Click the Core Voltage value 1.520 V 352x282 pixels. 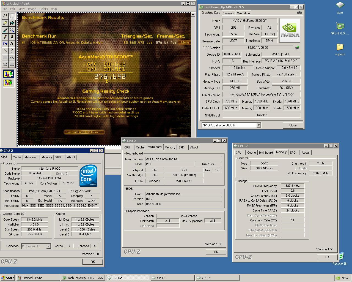68,183
